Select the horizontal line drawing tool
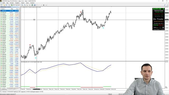Image resolution: width=169 pixels, height=95 pixels. (x=39, y=5)
